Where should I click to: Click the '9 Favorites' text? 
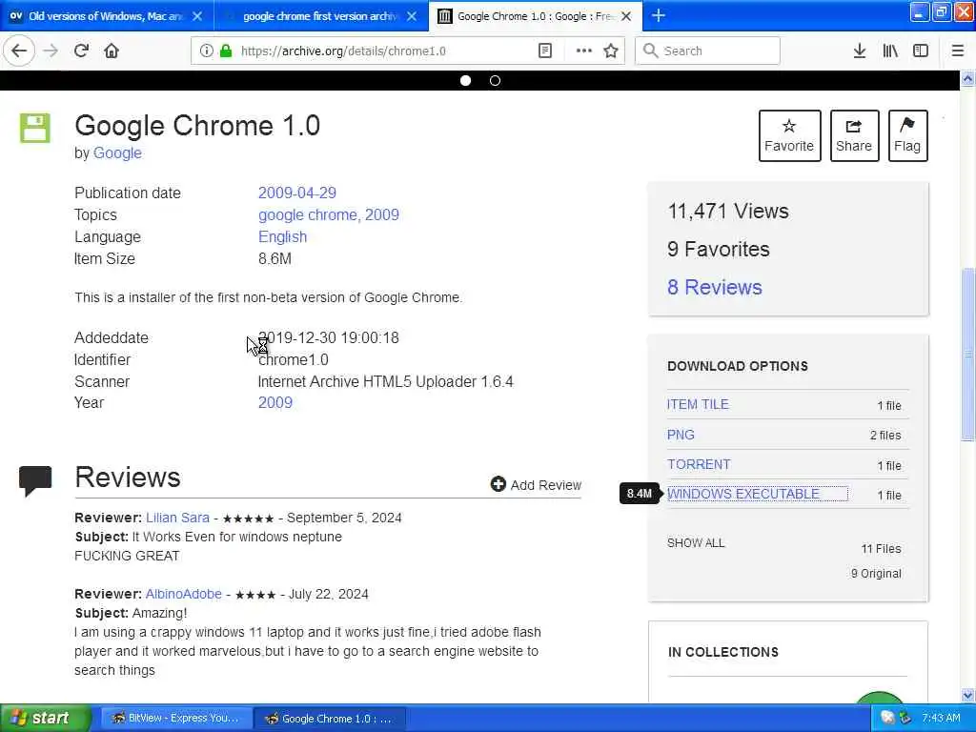point(719,249)
